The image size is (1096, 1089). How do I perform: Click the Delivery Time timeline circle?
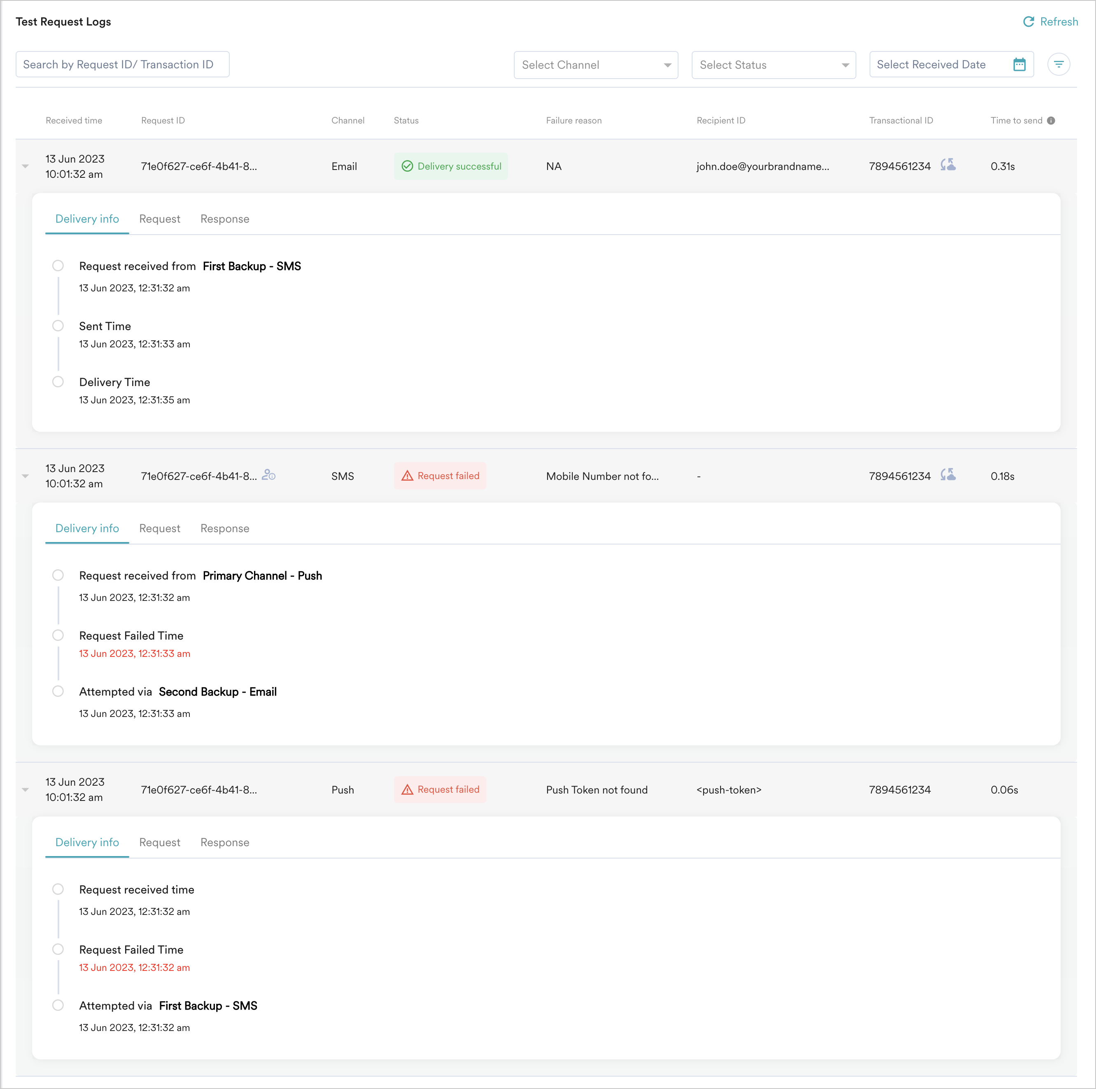click(58, 382)
